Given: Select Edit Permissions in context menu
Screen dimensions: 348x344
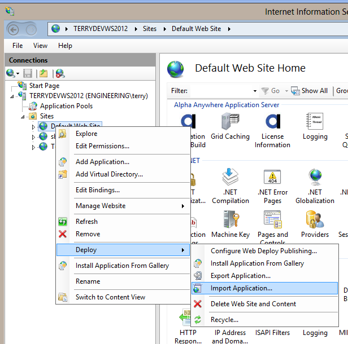Looking at the screenshot, I should pyautogui.click(x=123, y=146).
